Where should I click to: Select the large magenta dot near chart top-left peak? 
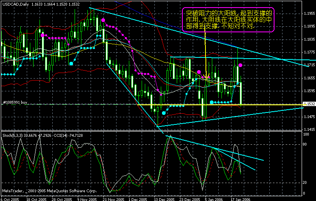(103, 20)
